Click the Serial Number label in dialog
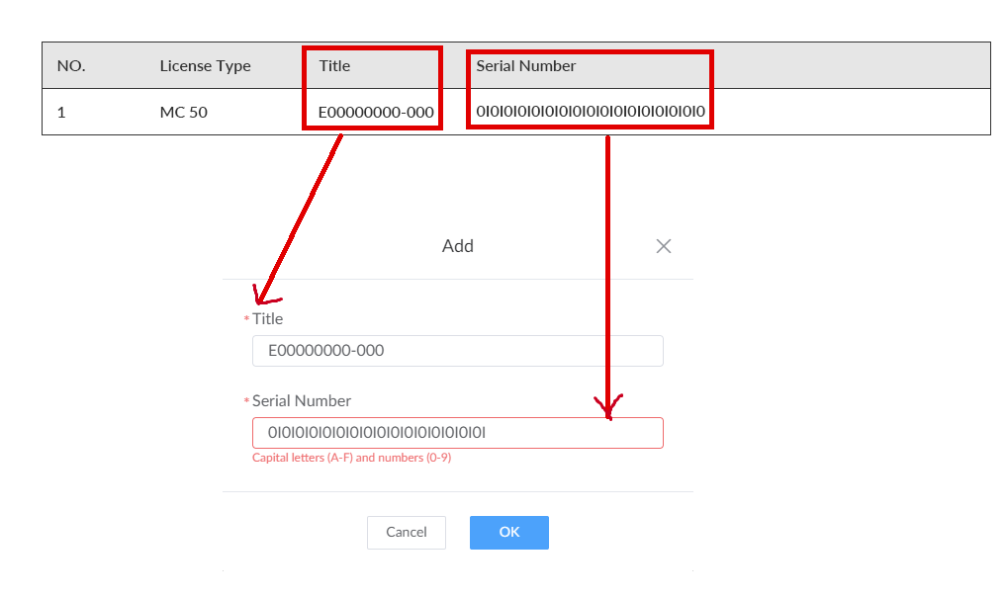Screen dimensions: 1007x598 pyautogui.click(x=302, y=400)
